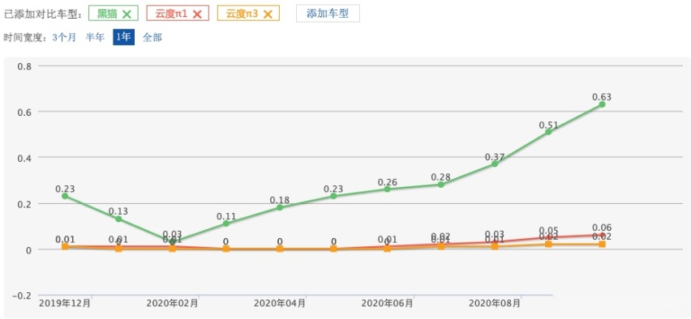
Task: Click the 2019年12月 axis label
Action: [x=65, y=304]
